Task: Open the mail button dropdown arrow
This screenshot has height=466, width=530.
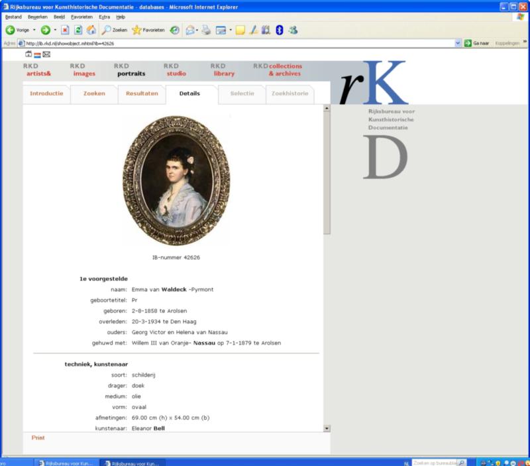Action: 197,30
